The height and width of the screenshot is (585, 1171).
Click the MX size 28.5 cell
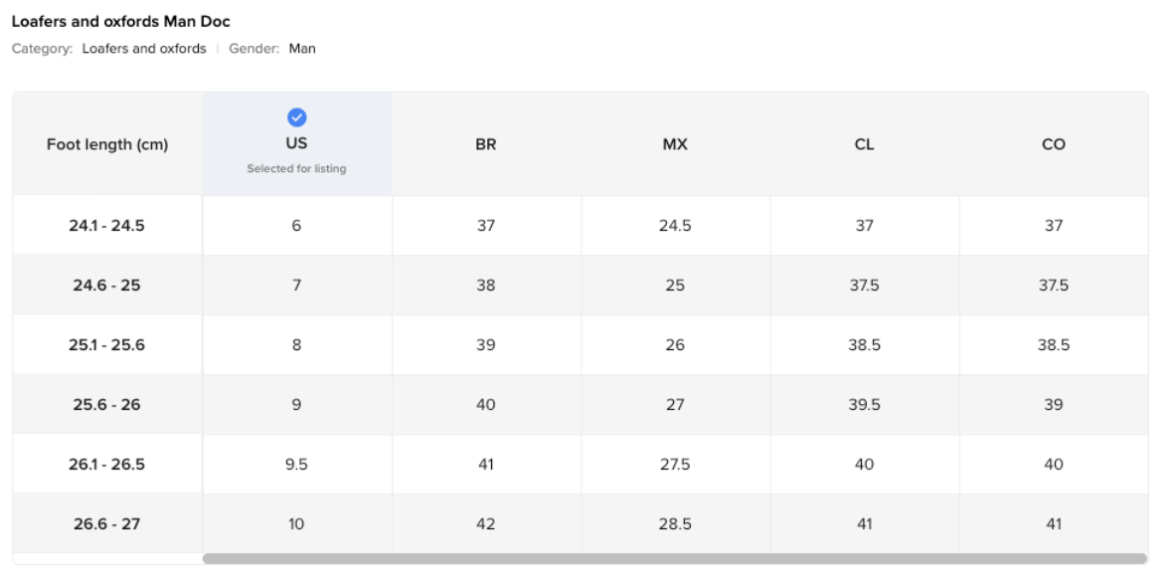[x=675, y=523]
